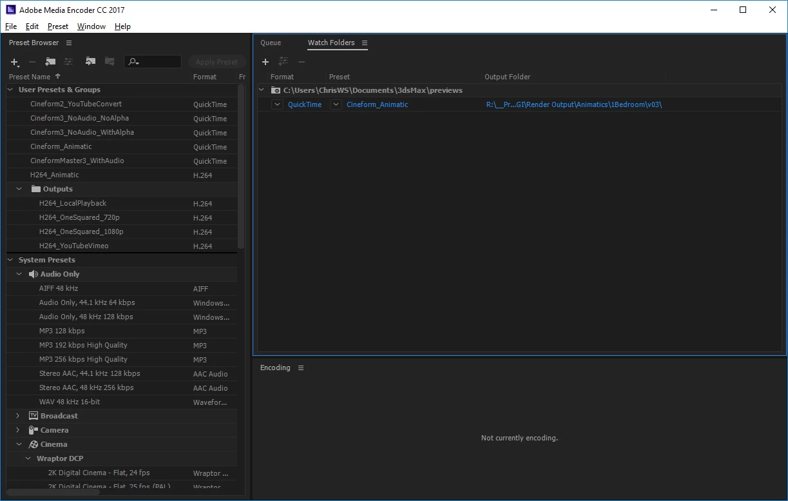This screenshot has width=788, height=501.
Task: Open the search filter dropdown in Preset Browser
Action: coord(134,62)
